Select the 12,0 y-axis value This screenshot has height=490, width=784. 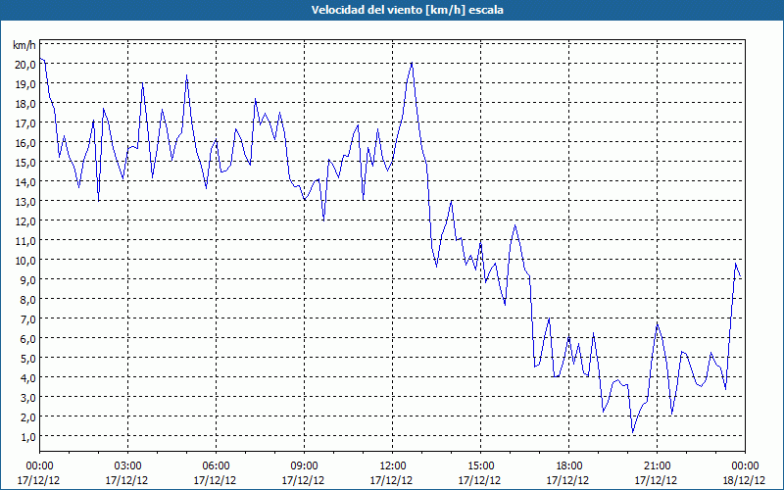tap(24, 221)
